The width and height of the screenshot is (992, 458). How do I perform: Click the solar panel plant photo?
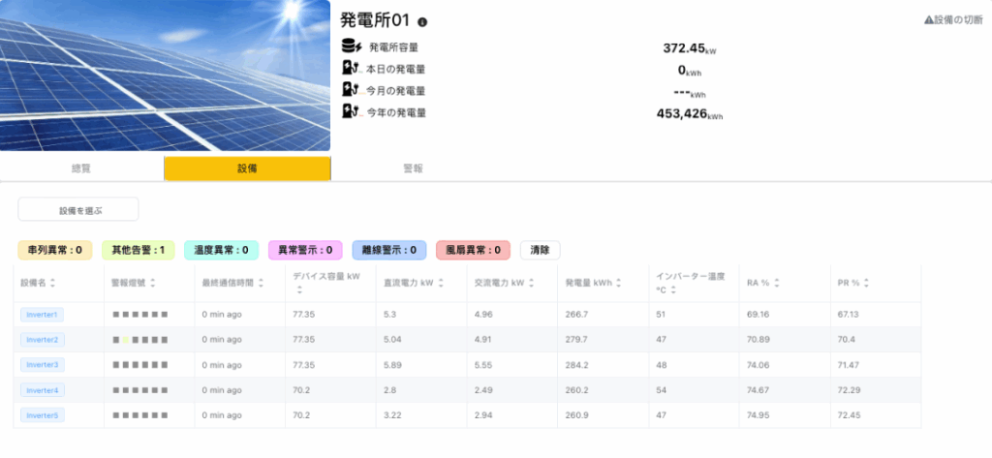click(x=165, y=76)
